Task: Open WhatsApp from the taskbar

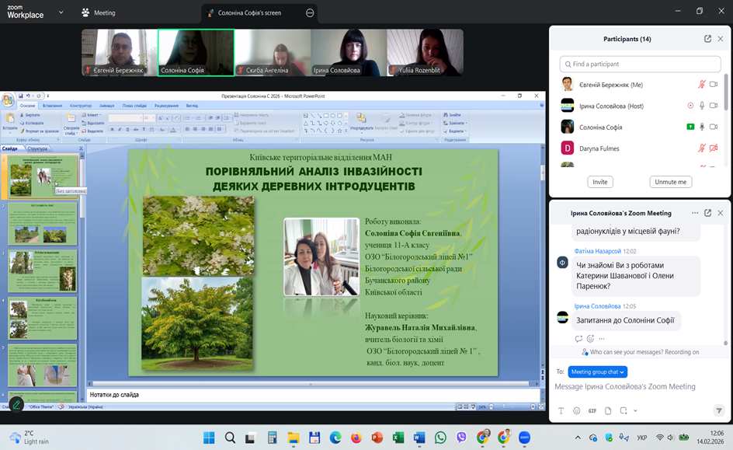Action: [440, 438]
